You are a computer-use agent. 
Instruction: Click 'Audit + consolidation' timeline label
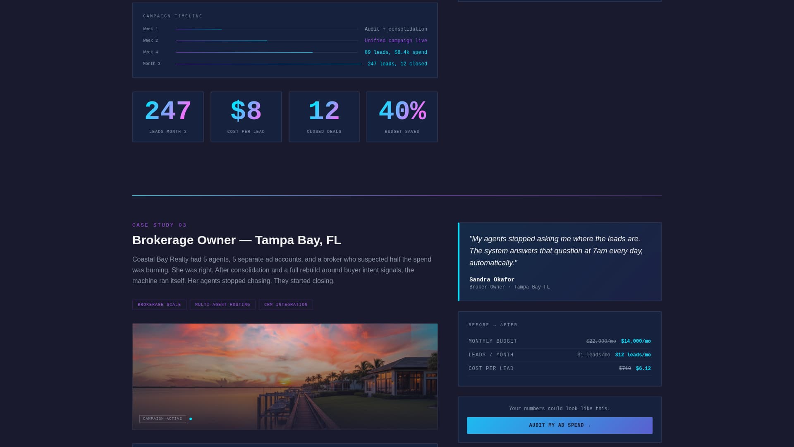[x=396, y=29]
